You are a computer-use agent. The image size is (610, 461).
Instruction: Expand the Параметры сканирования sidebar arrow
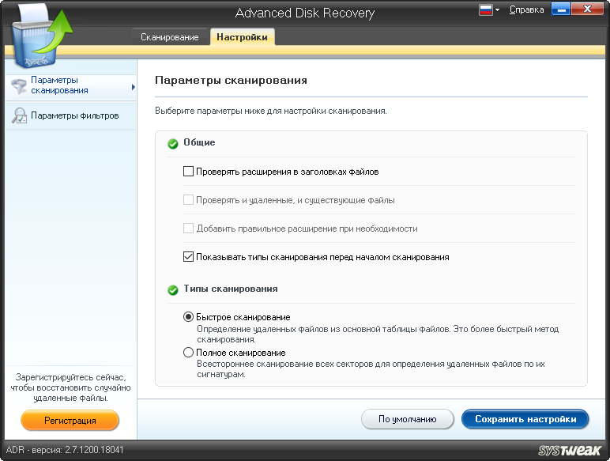point(134,86)
